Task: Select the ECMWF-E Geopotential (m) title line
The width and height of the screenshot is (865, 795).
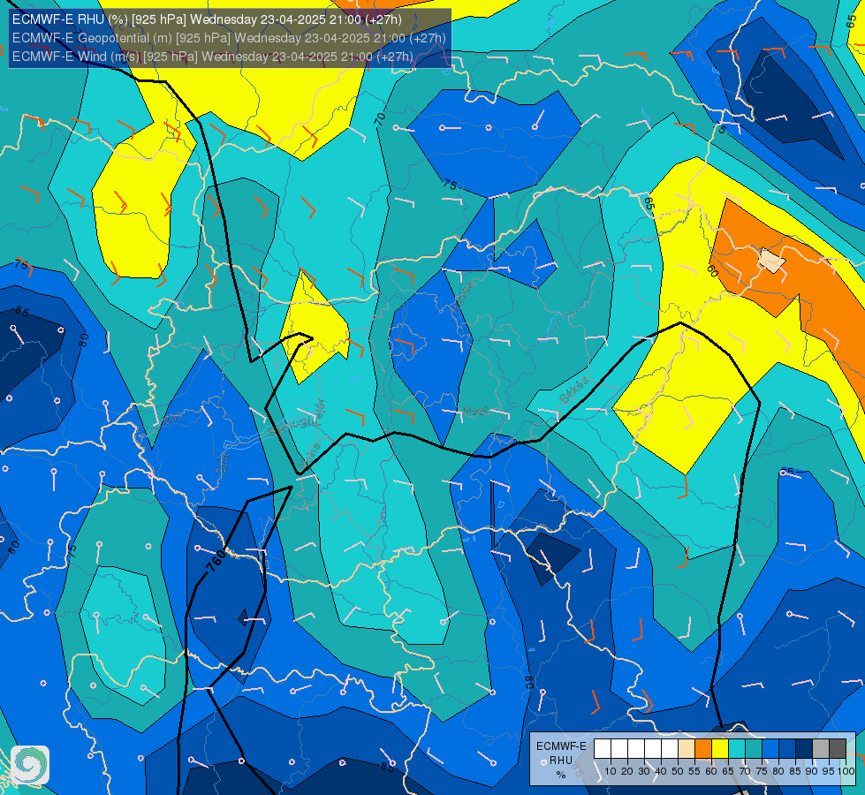Action: 229,38
